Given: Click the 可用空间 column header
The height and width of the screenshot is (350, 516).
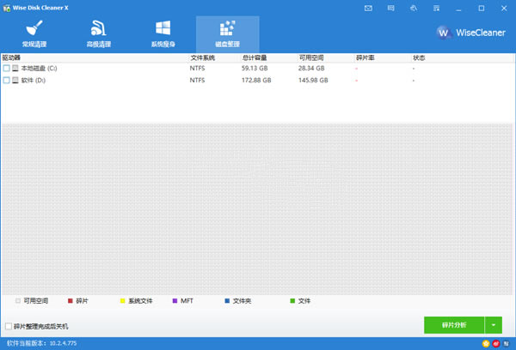Looking at the screenshot, I should (x=311, y=57).
